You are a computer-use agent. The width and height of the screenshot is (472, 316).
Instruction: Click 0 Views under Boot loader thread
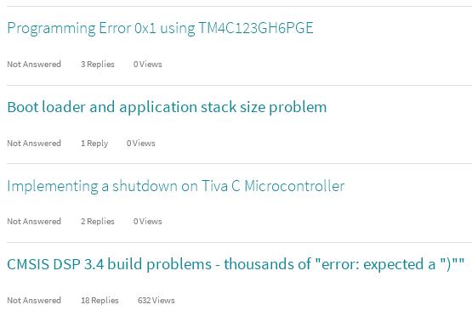141,143
